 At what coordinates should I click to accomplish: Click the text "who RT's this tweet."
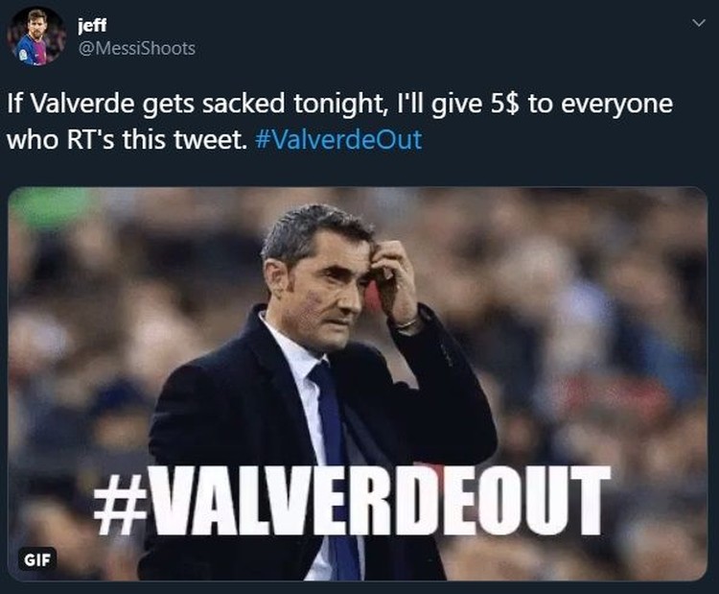pos(127,139)
